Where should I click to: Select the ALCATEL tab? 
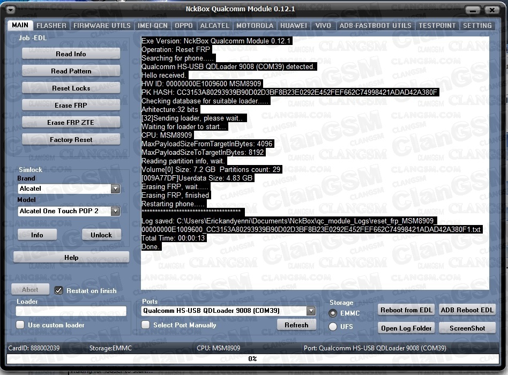click(x=214, y=26)
